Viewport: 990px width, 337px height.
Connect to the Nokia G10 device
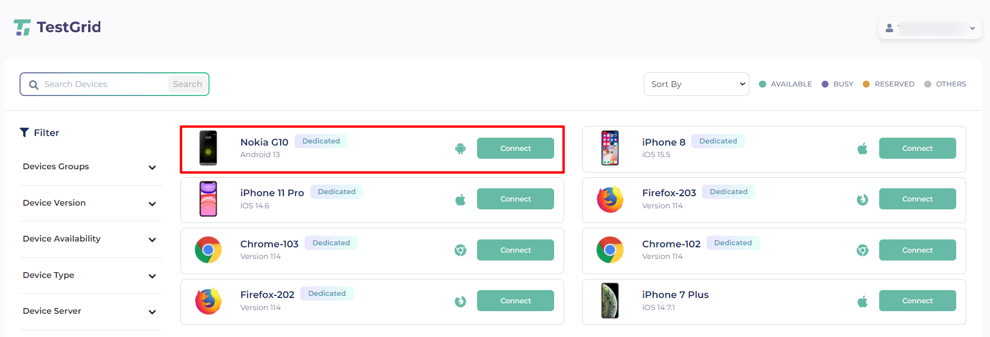click(x=515, y=148)
